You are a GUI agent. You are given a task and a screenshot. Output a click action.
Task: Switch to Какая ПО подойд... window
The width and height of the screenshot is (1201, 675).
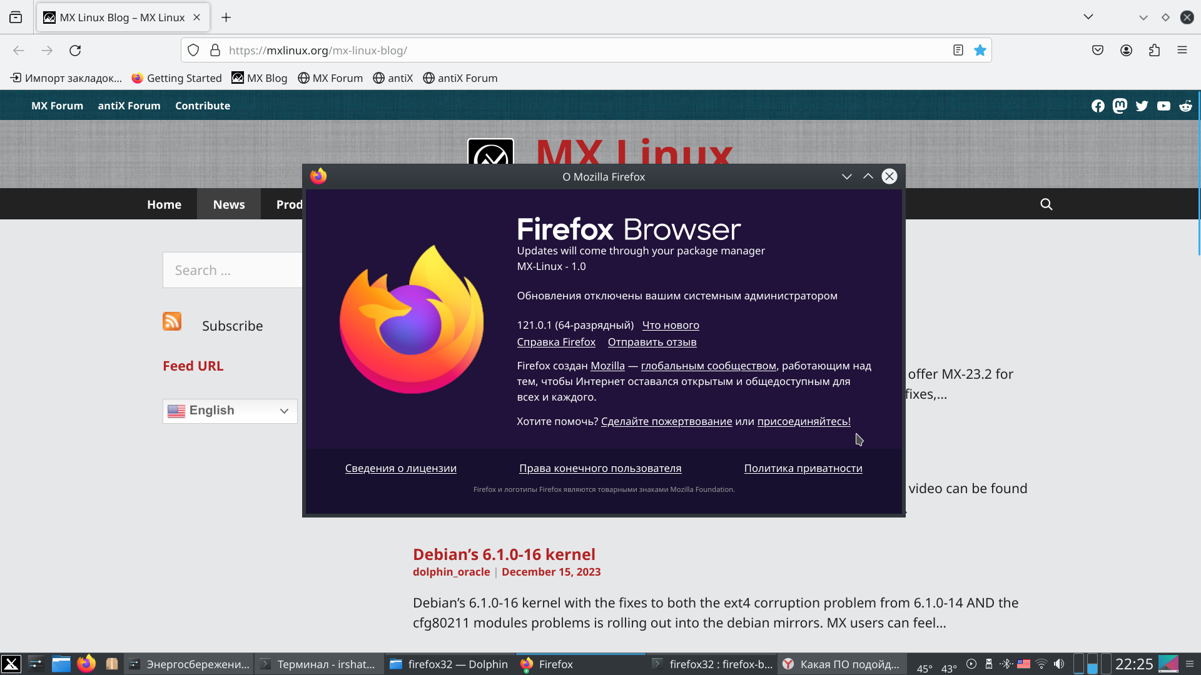click(842, 664)
